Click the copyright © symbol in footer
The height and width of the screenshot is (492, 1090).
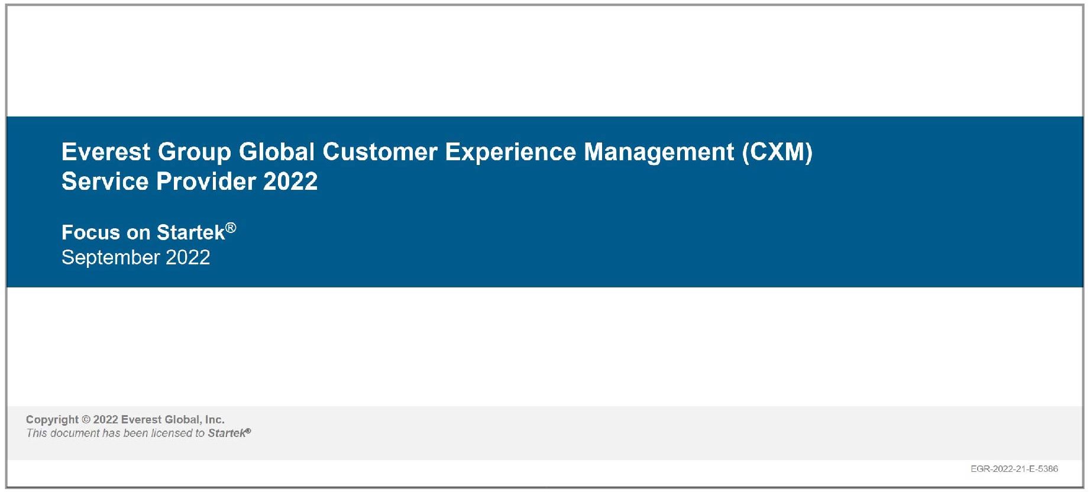(x=86, y=420)
